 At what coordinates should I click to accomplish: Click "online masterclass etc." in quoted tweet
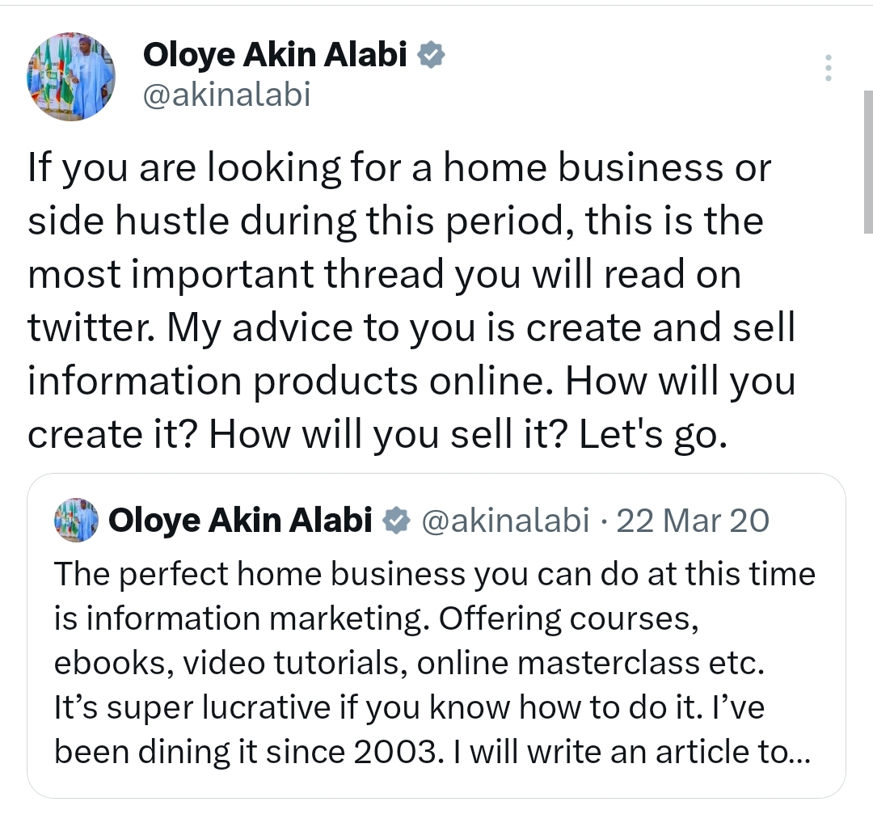tap(639, 663)
